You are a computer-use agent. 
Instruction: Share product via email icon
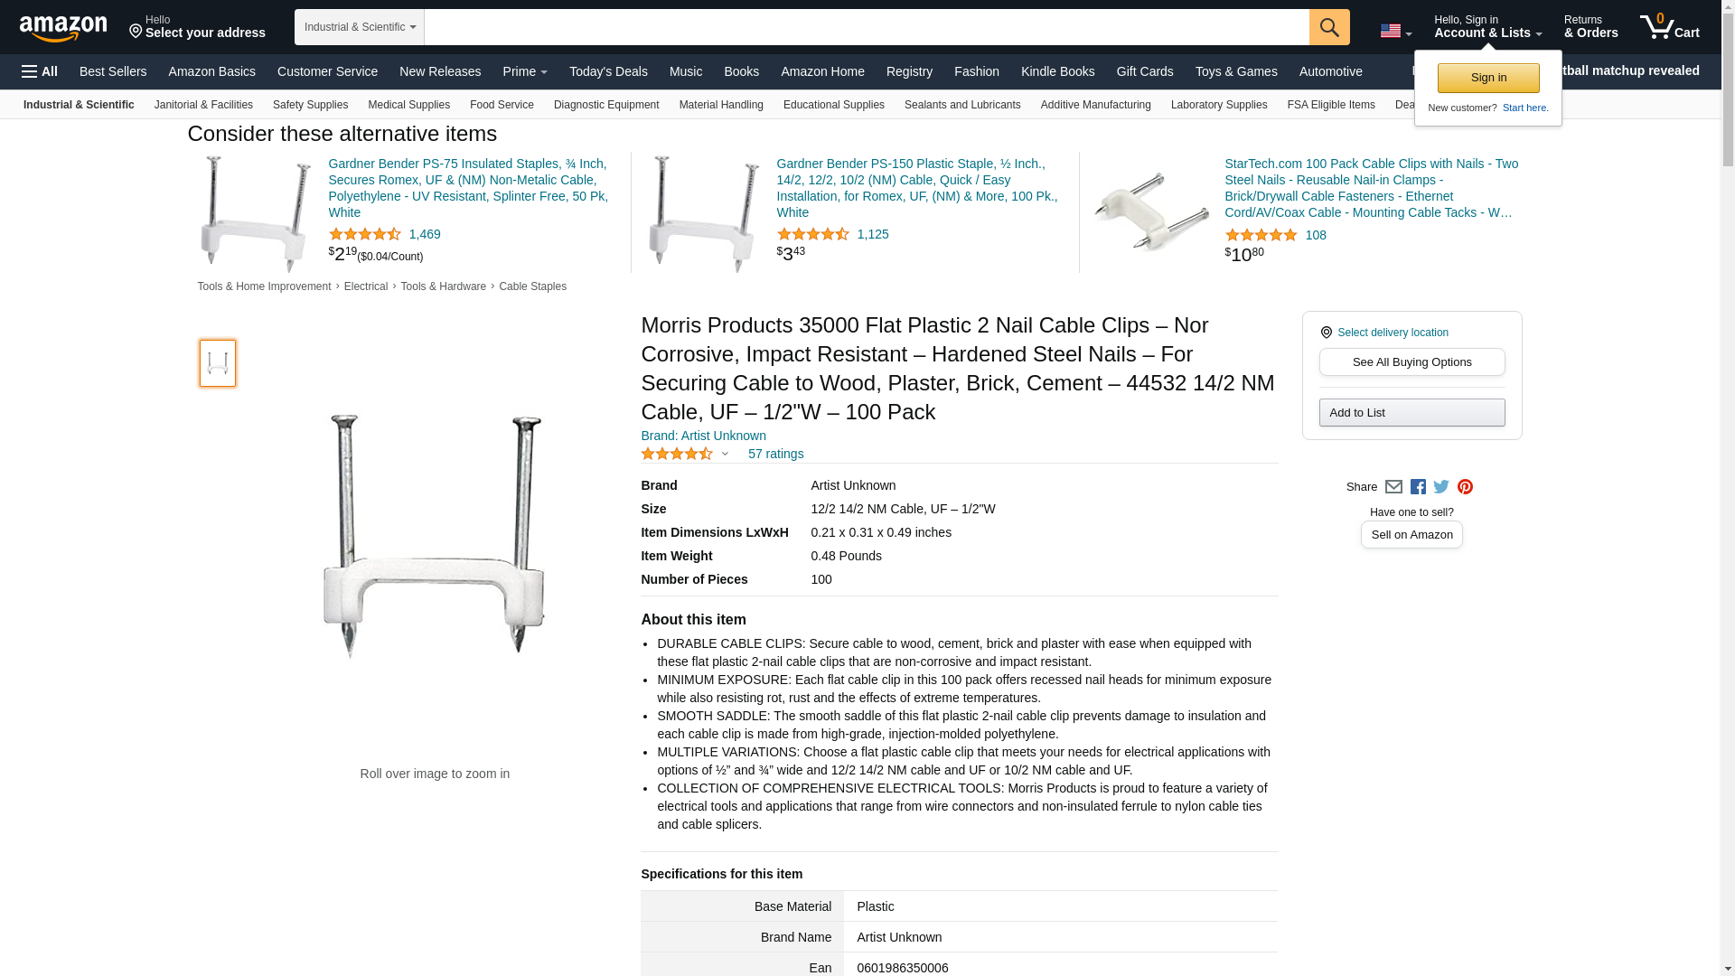click(1393, 487)
